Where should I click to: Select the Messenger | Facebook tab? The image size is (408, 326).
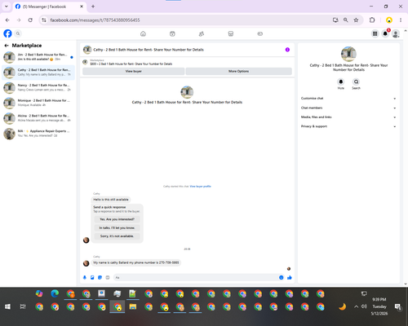coord(49,7)
